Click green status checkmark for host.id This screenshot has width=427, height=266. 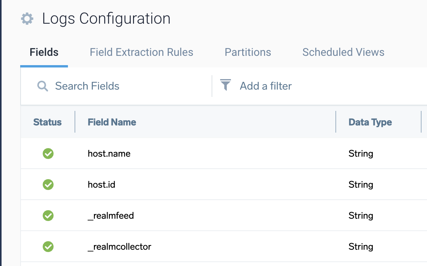pyautogui.click(x=48, y=185)
